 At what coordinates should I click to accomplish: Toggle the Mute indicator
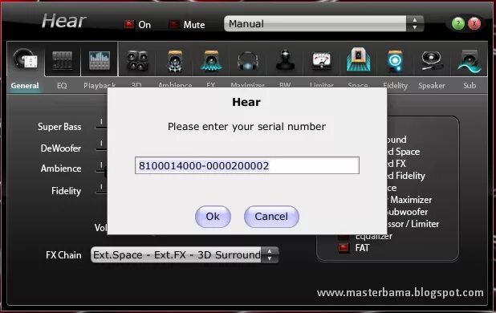pos(173,24)
